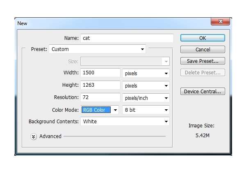Open the Width units dropdown
This screenshot has width=246, height=173.
(146, 74)
